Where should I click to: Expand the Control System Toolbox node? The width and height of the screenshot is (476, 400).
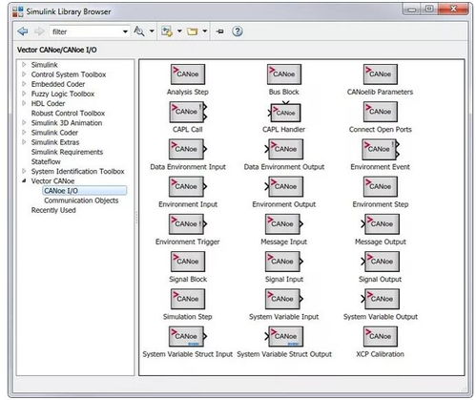[x=24, y=74]
